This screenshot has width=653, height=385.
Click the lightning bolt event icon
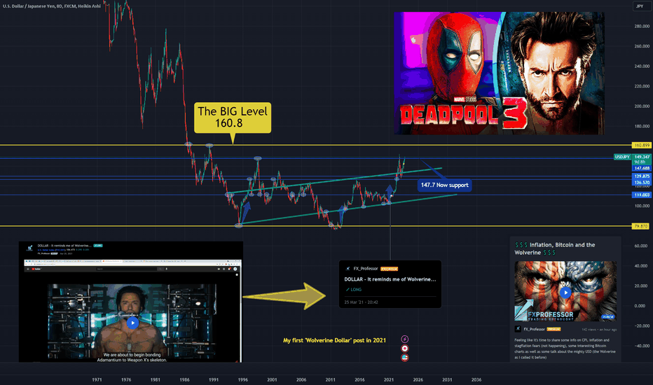(405, 339)
